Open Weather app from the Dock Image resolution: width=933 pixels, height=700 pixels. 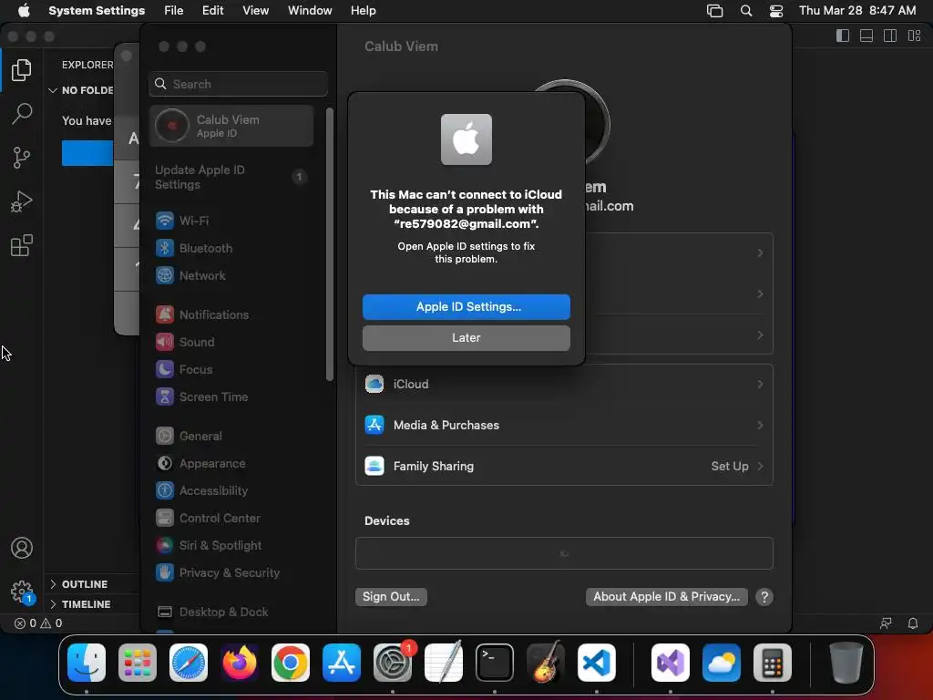coord(722,663)
